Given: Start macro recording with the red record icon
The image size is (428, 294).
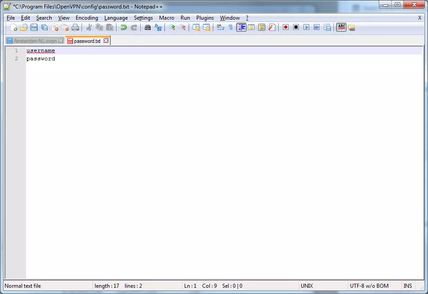Looking at the screenshot, I should (285, 27).
